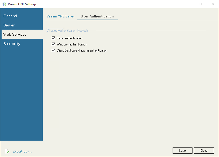Click the Allowed Authentication Methods heading
Screen dimensions: 219x157
click(68, 31)
